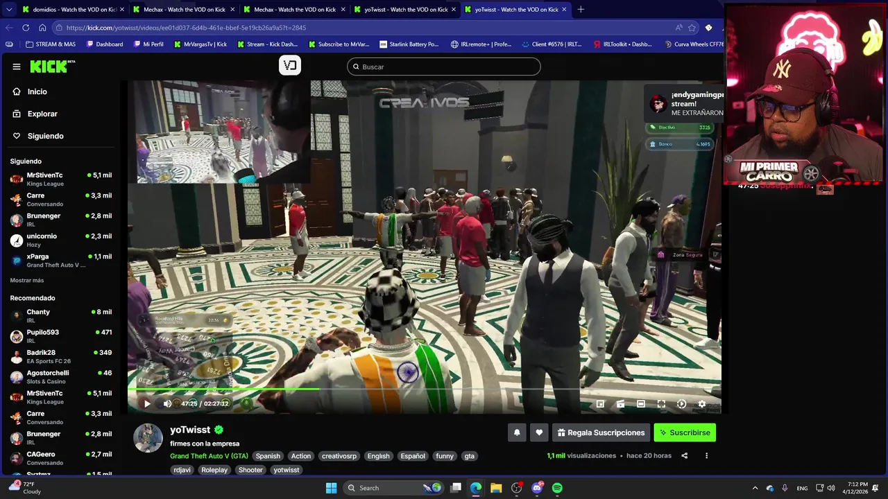Open CAGeero channel in sidebar

click(x=61, y=458)
